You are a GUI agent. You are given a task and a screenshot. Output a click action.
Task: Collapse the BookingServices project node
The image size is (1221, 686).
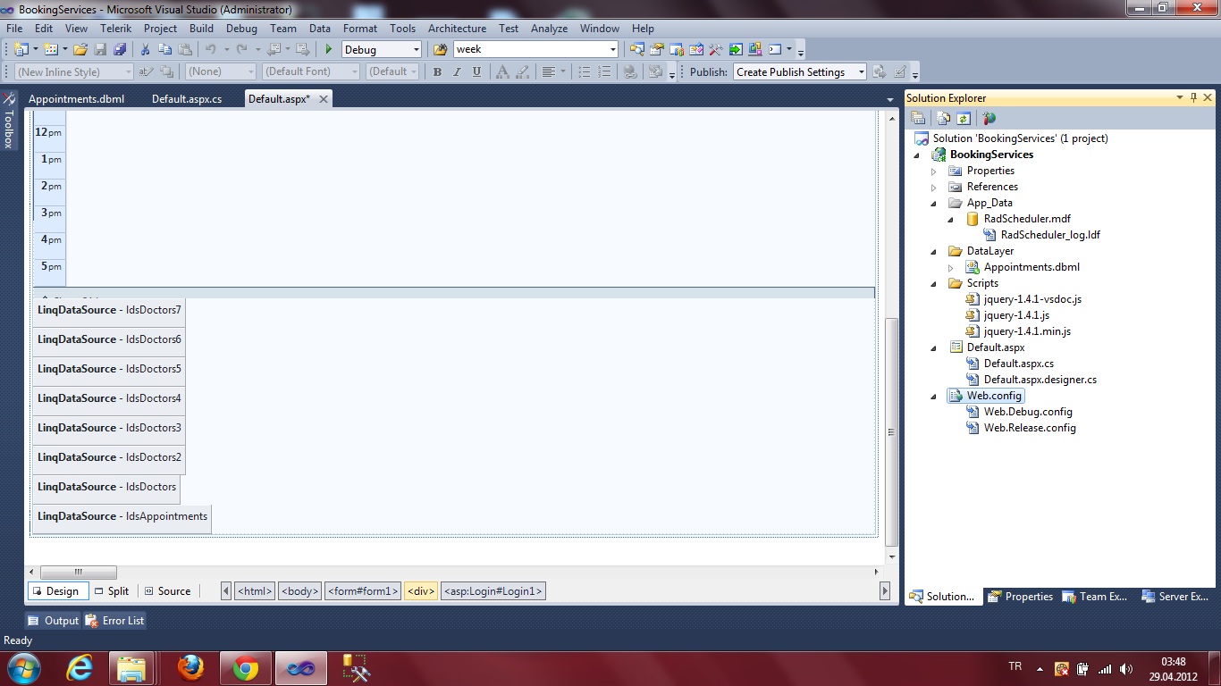pos(916,155)
